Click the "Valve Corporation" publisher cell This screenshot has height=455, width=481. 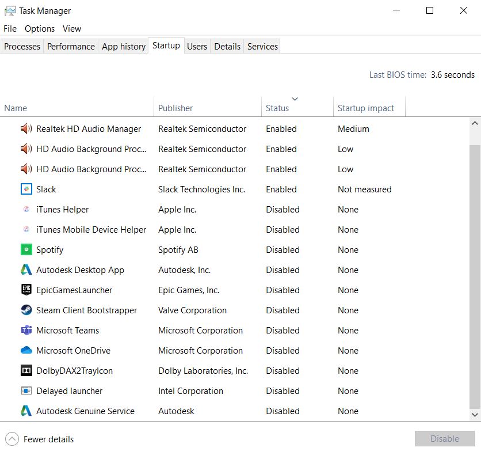click(192, 310)
